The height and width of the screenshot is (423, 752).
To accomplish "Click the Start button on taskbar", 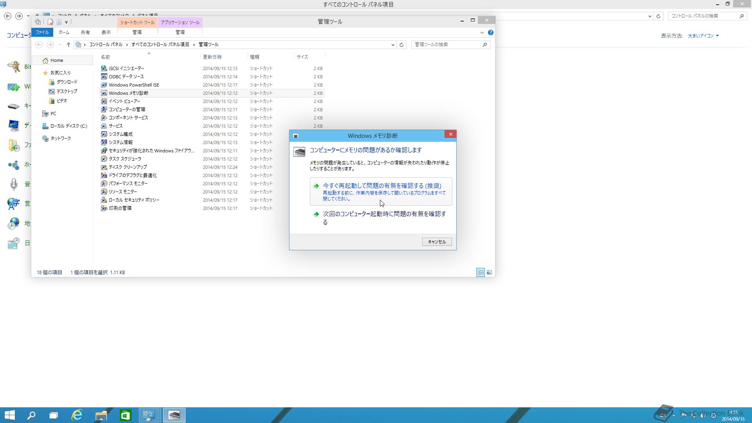I will (x=9, y=415).
